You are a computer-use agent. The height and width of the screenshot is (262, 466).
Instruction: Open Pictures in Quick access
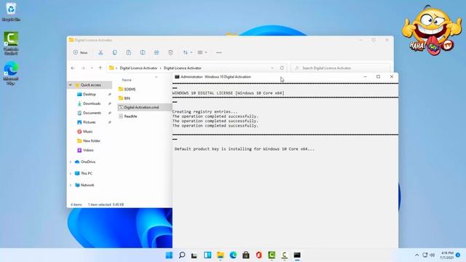[89, 122]
